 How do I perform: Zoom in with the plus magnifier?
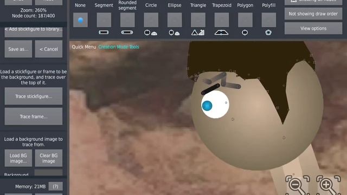(x=329, y=185)
